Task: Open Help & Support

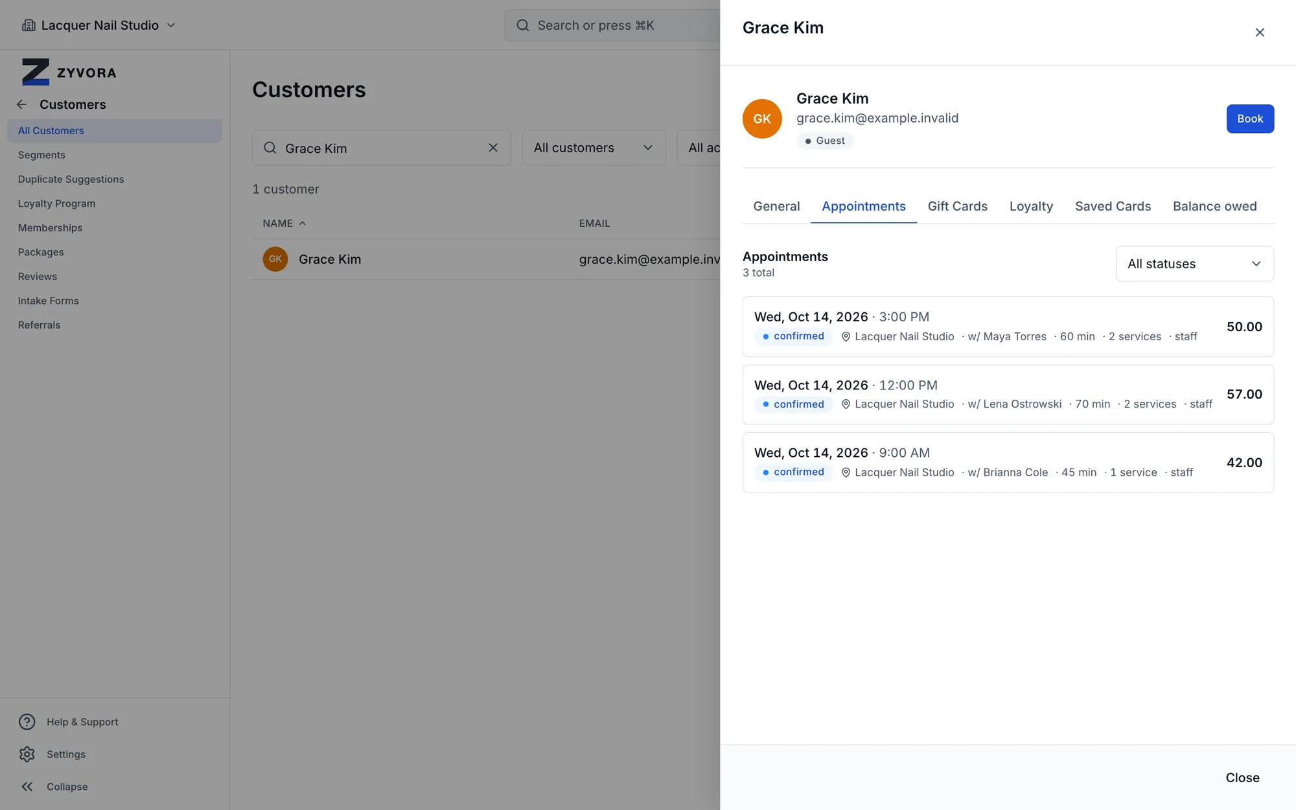Action: (x=69, y=722)
